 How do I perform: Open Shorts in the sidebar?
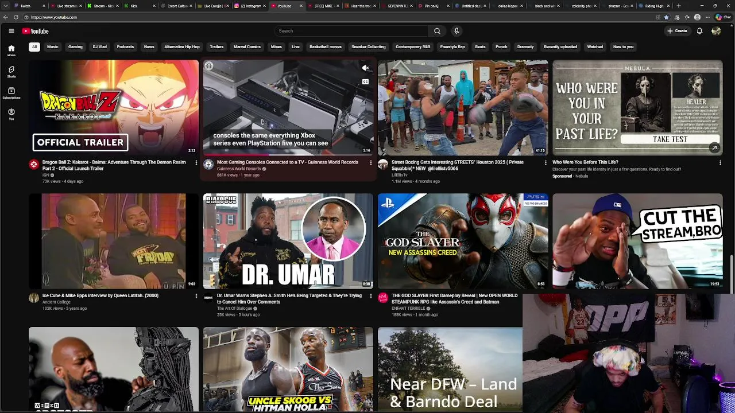[x=11, y=72]
